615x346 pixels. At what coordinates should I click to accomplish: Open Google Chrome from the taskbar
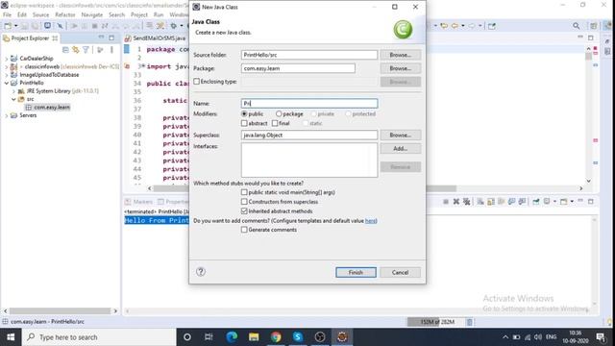coord(276,337)
